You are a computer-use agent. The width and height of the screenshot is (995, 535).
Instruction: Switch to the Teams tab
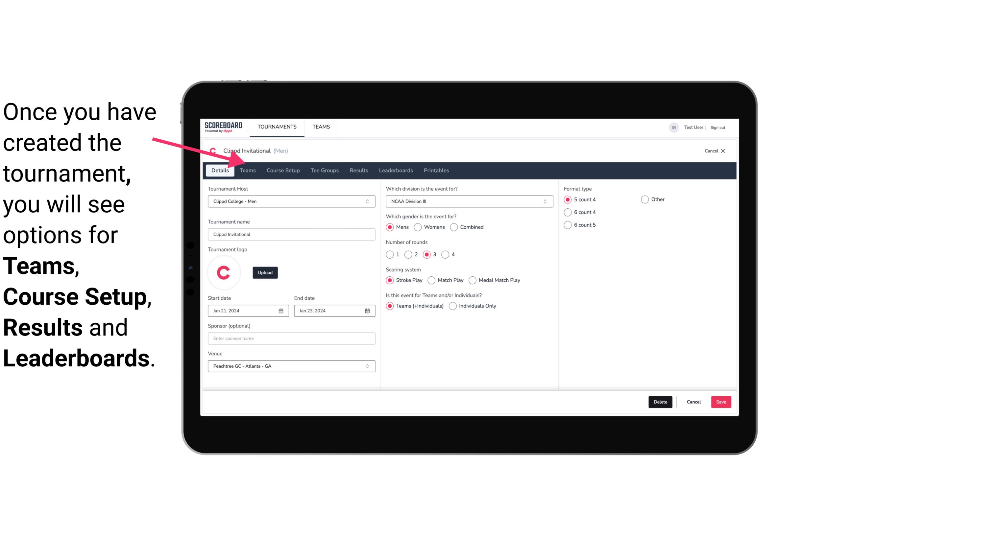tap(248, 170)
